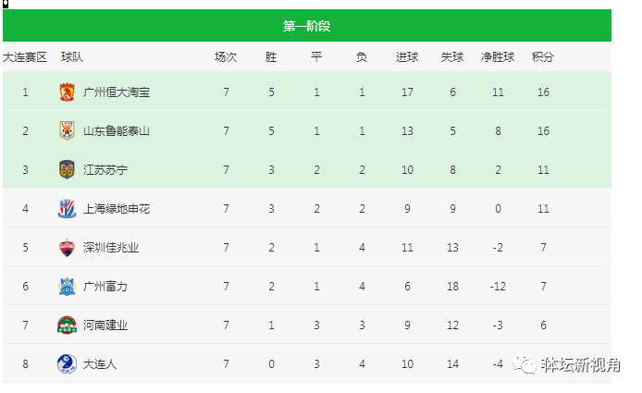Viewport: 642px width, 393px height.
Task: Click the 大连人 team logo
Action: click(67, 364)
